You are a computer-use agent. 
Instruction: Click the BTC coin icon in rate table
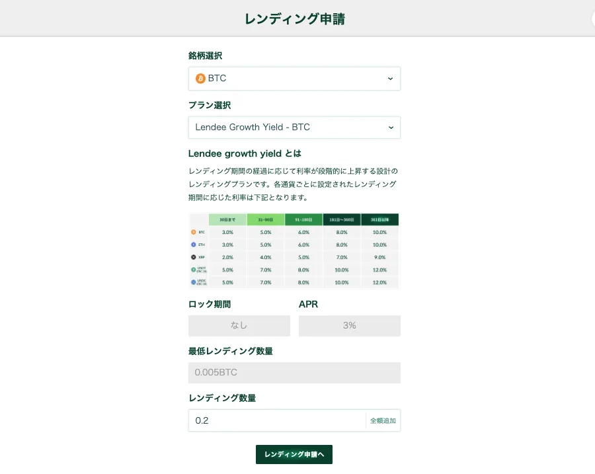(194, 232)
